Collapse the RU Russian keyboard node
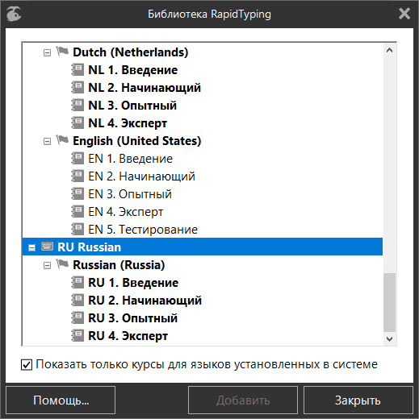419x419 pixels. (31, 247)
